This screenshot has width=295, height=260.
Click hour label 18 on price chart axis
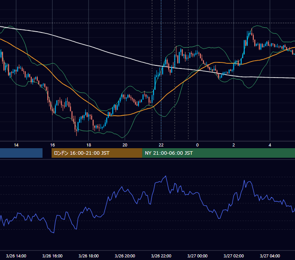tap(88, 145)
